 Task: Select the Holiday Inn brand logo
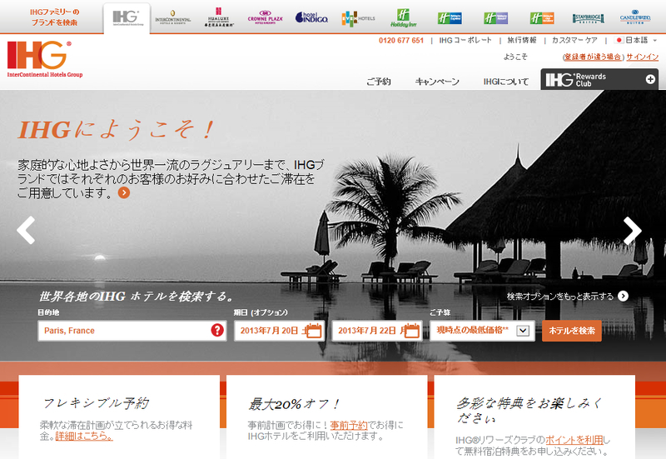(403, 17)
